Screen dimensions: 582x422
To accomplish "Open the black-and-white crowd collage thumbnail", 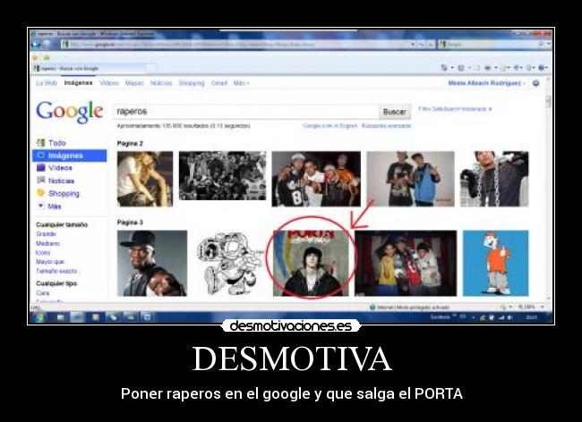I will [222, 175].
